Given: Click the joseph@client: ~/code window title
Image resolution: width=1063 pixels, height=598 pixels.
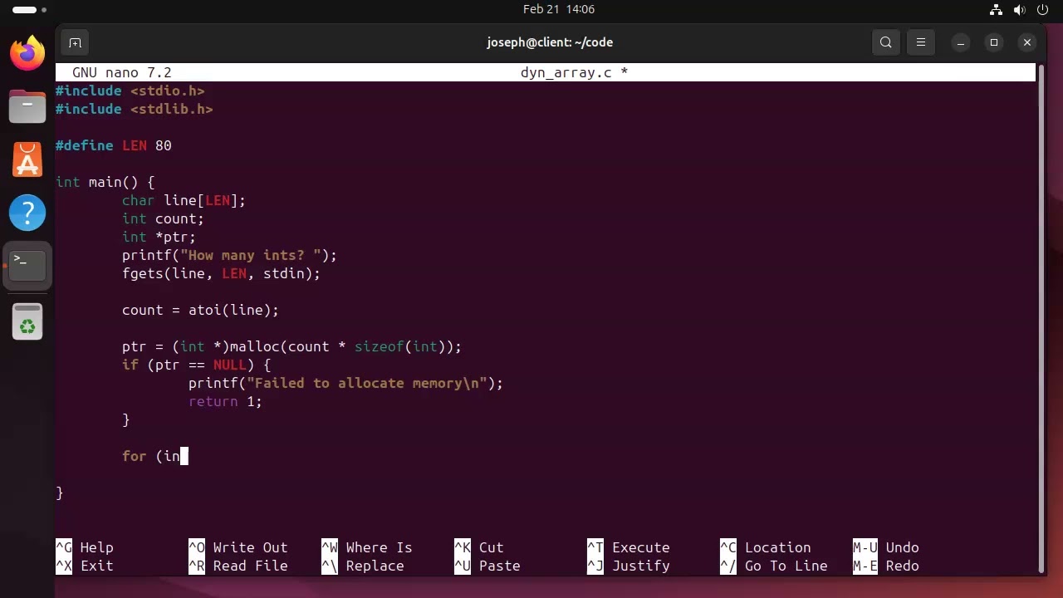Looking at the screenshot, I should [550, 42].
